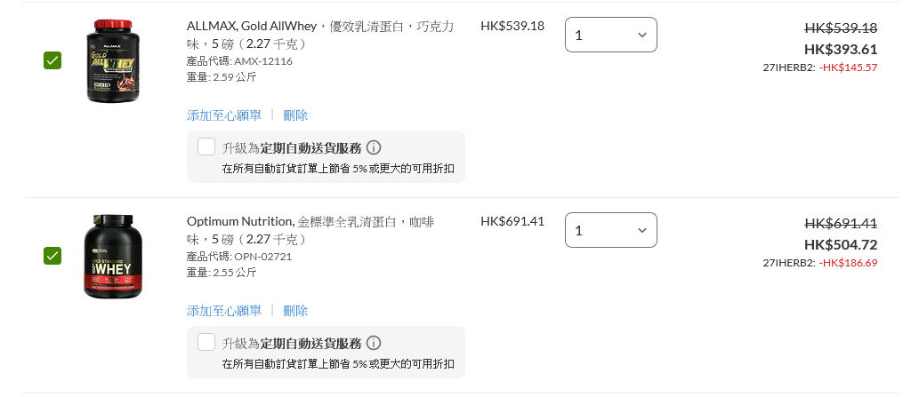Open quantity dropdown for Optimum Nutrition whey
The width and height of the screenshot is (919, 397).
[x=610, y=230]
